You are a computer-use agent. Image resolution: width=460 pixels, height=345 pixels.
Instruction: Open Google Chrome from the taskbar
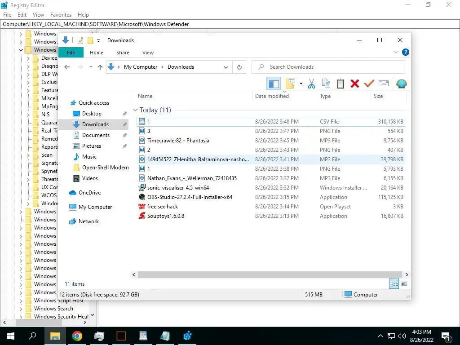coord(77,336)
